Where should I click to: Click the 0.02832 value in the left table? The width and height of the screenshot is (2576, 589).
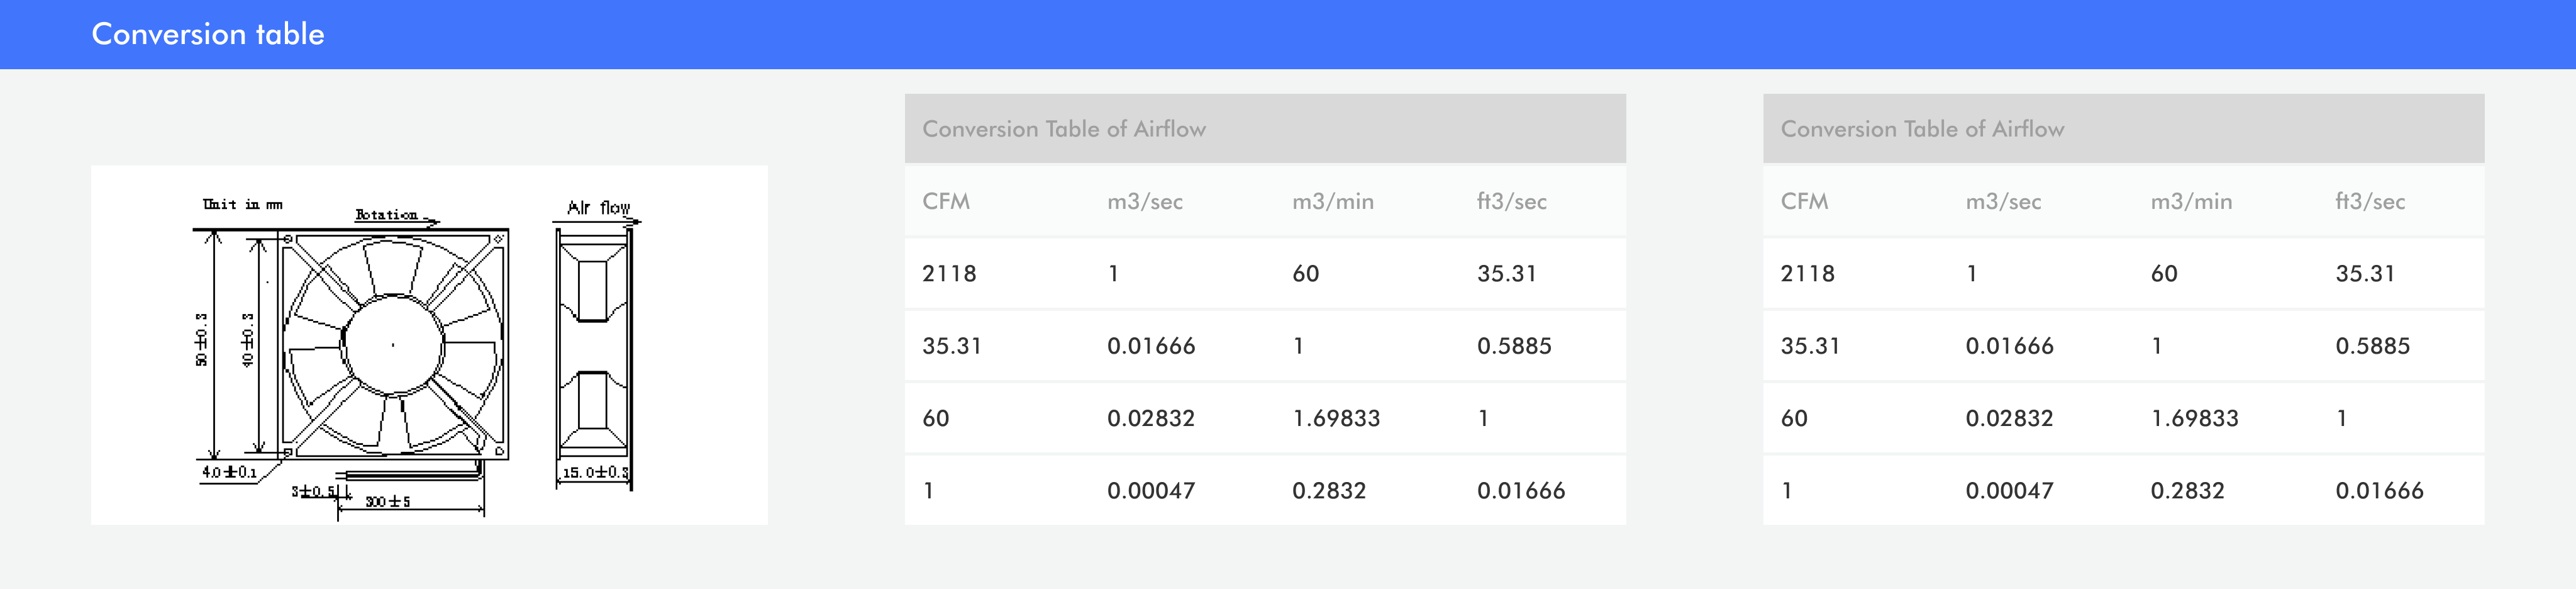[x=1150, y=418]
